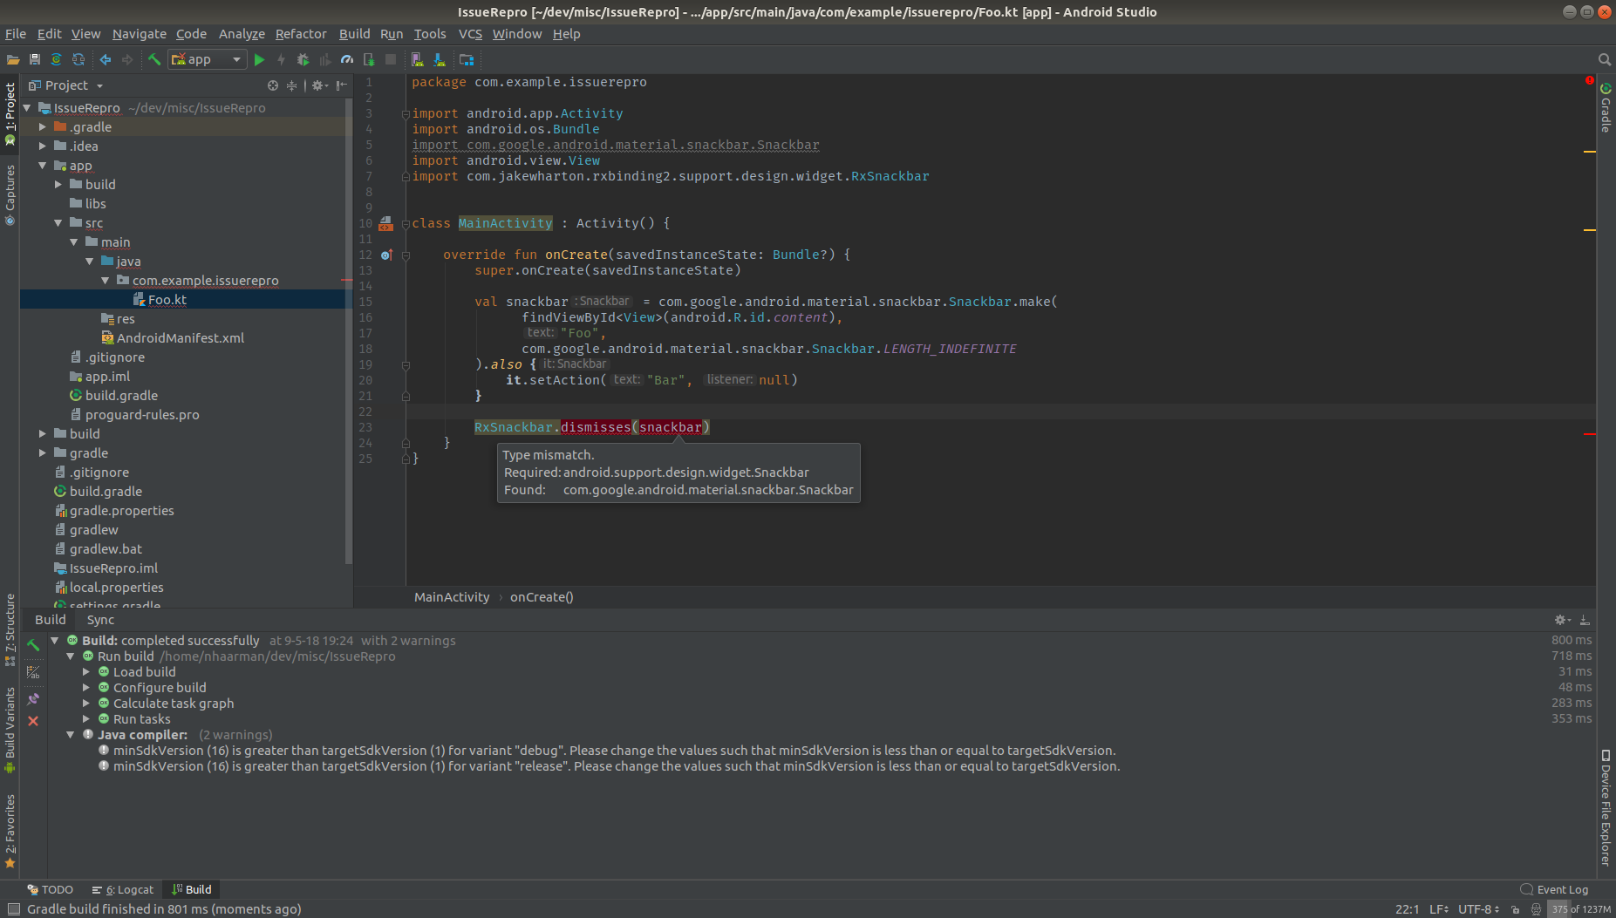Open the Refactor menu
1616x918 pixels.
click(x=300, y=34)
